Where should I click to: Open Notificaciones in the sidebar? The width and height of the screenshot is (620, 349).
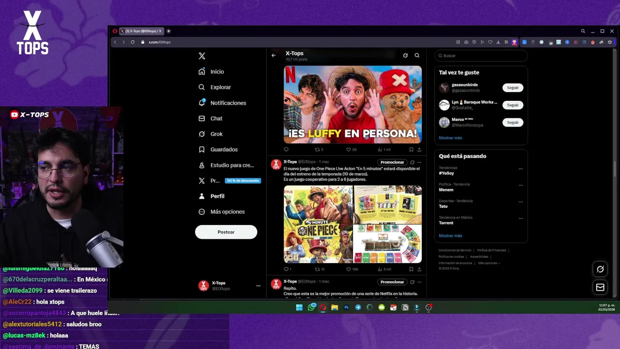(222, 103)
